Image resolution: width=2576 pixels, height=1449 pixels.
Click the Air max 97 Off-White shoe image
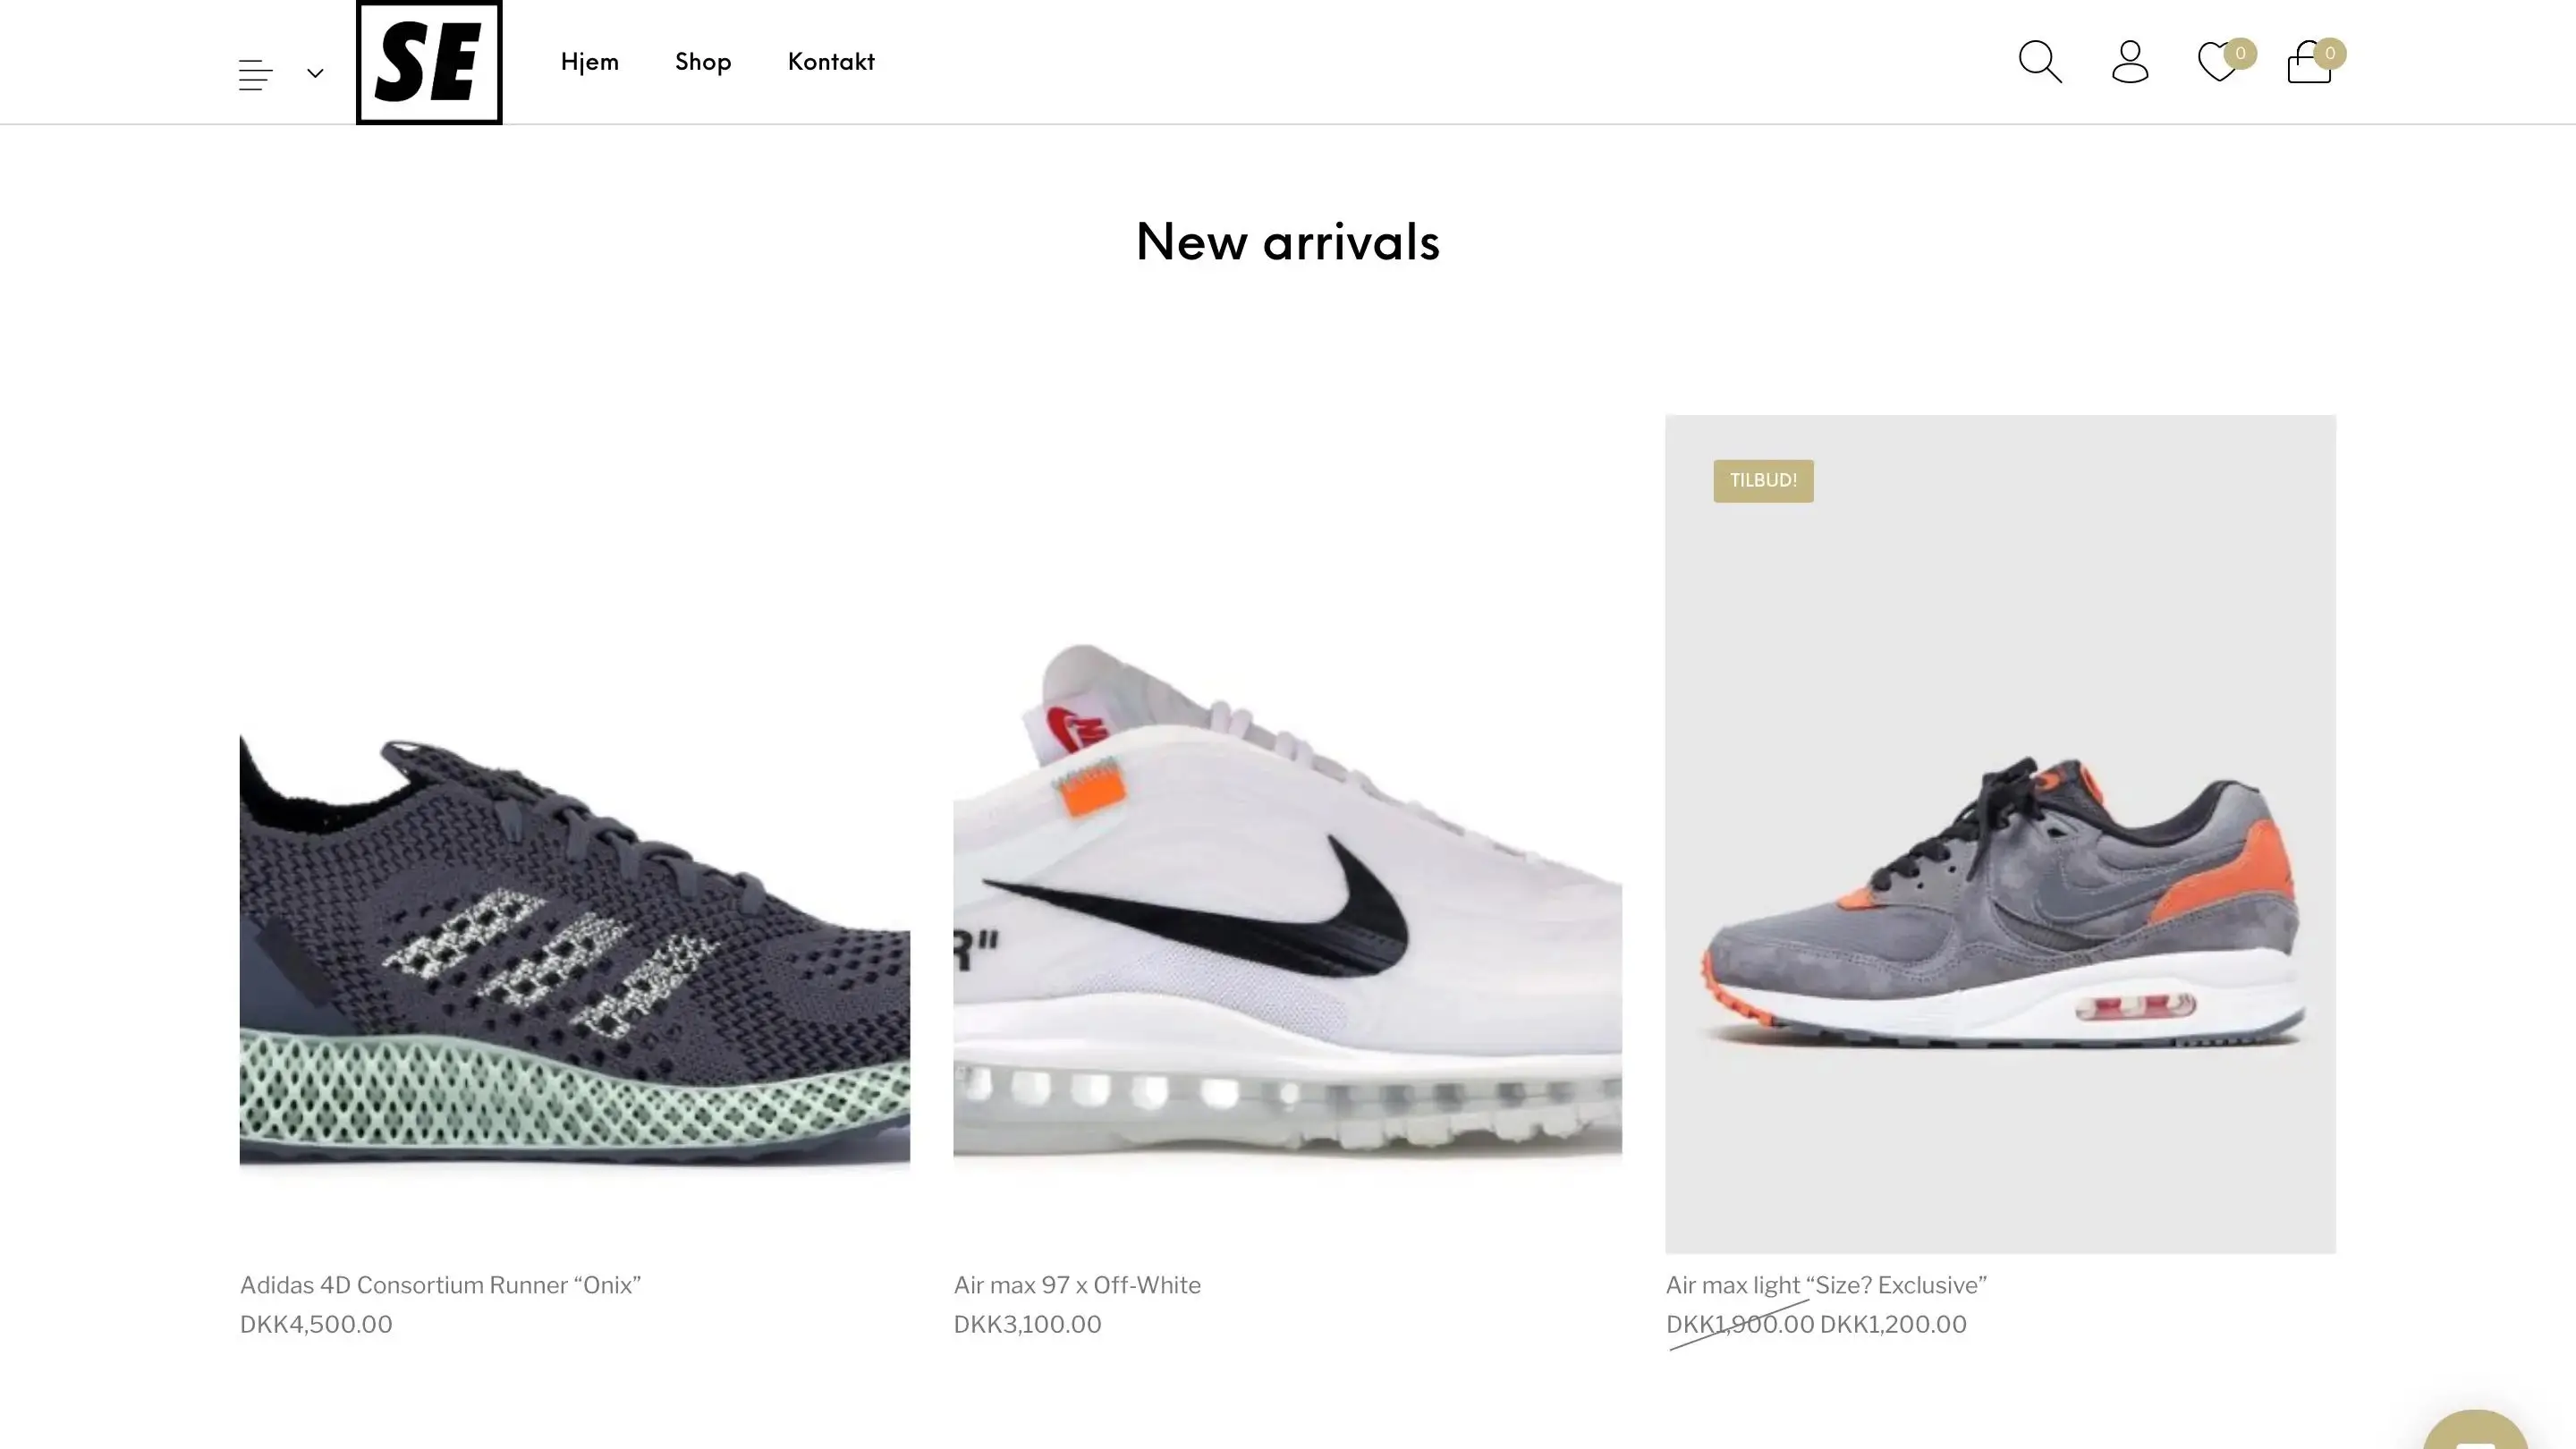[1287, 834]
